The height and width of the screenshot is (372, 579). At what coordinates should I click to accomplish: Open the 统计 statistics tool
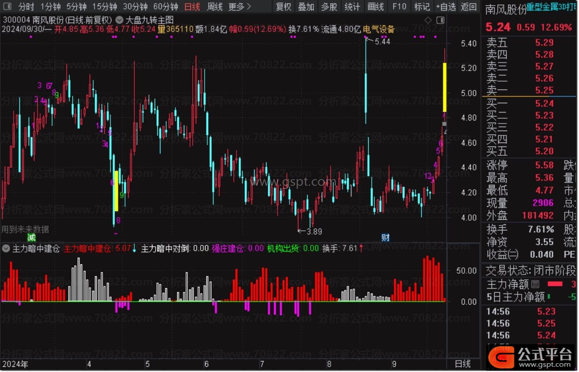coord(352,7)
